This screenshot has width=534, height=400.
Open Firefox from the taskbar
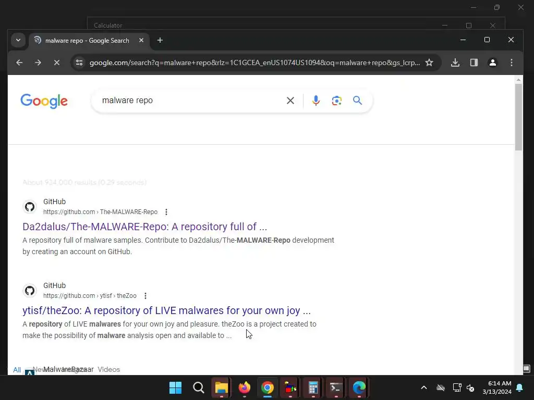245,387
